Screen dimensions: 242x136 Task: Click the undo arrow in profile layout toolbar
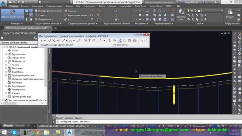pos(141,40)
